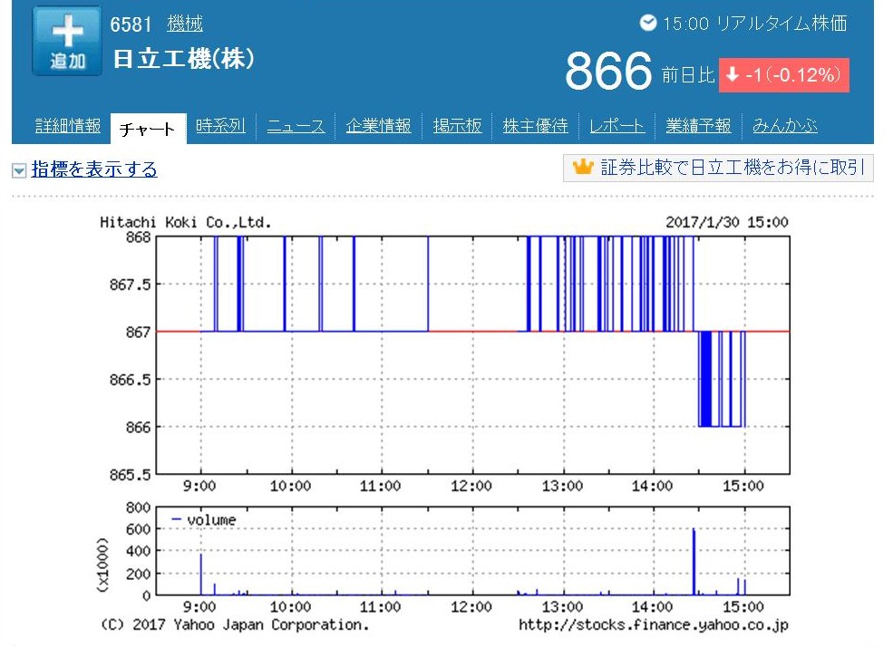Click the 868 price axis label

139,237
